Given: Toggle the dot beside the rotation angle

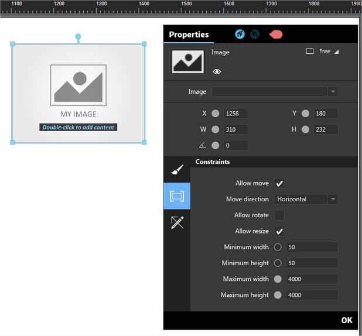Looking at the screenshot, I should click(x=215, y=145).
